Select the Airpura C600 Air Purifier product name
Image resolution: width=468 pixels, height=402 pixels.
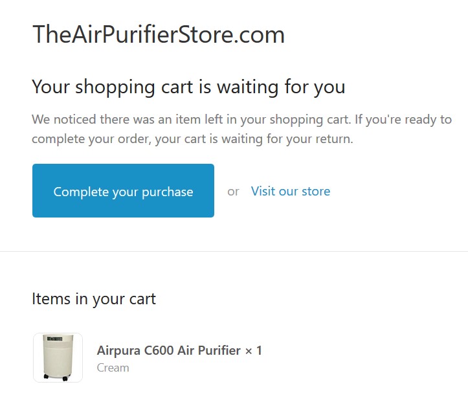(169, 350)
